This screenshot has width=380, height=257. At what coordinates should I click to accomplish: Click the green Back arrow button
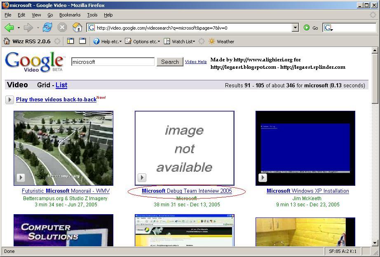[9, 28]
